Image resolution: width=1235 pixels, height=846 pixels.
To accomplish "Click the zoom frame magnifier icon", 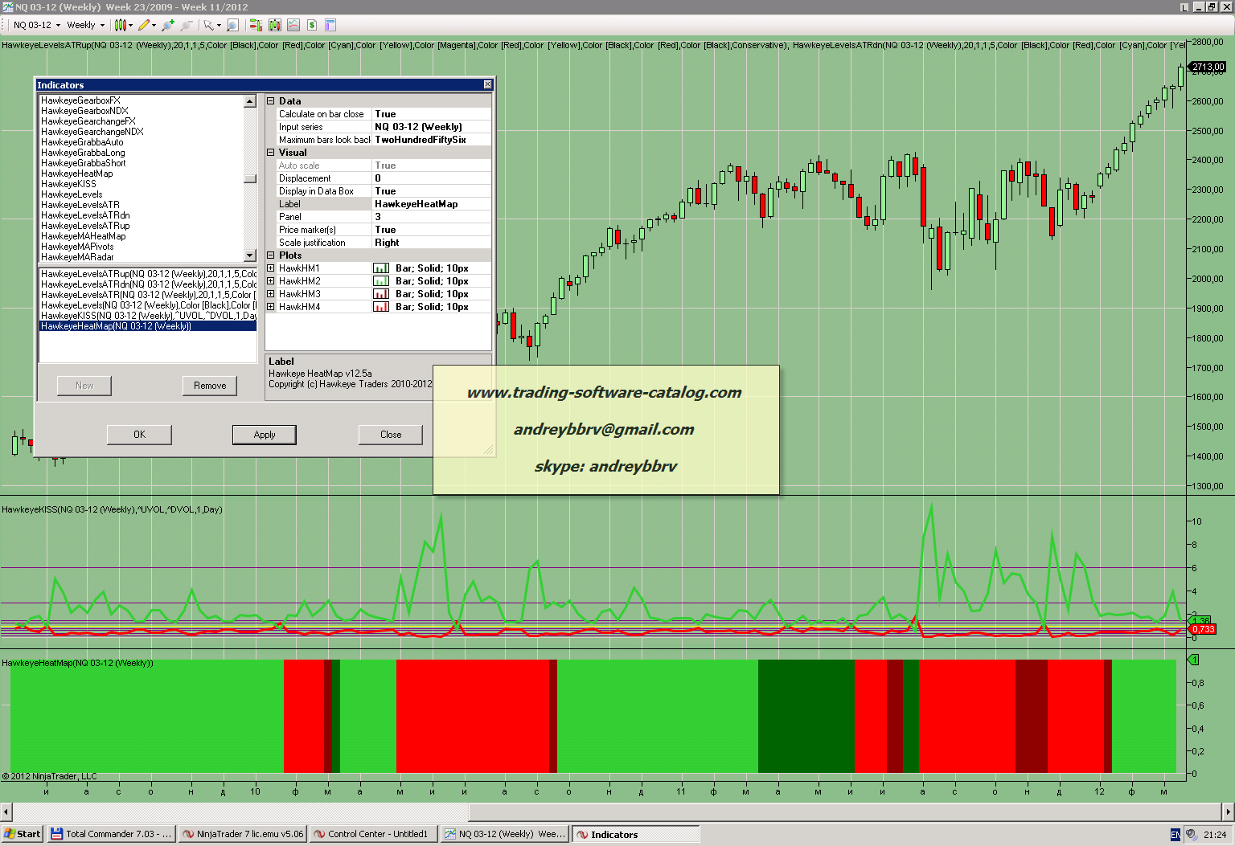I will pyautogui.click(x=232, y=25).
